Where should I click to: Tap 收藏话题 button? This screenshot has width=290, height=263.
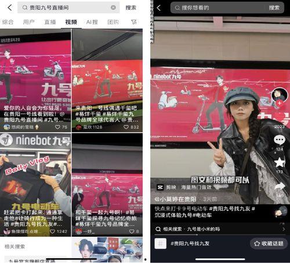[x=269, y=243]
